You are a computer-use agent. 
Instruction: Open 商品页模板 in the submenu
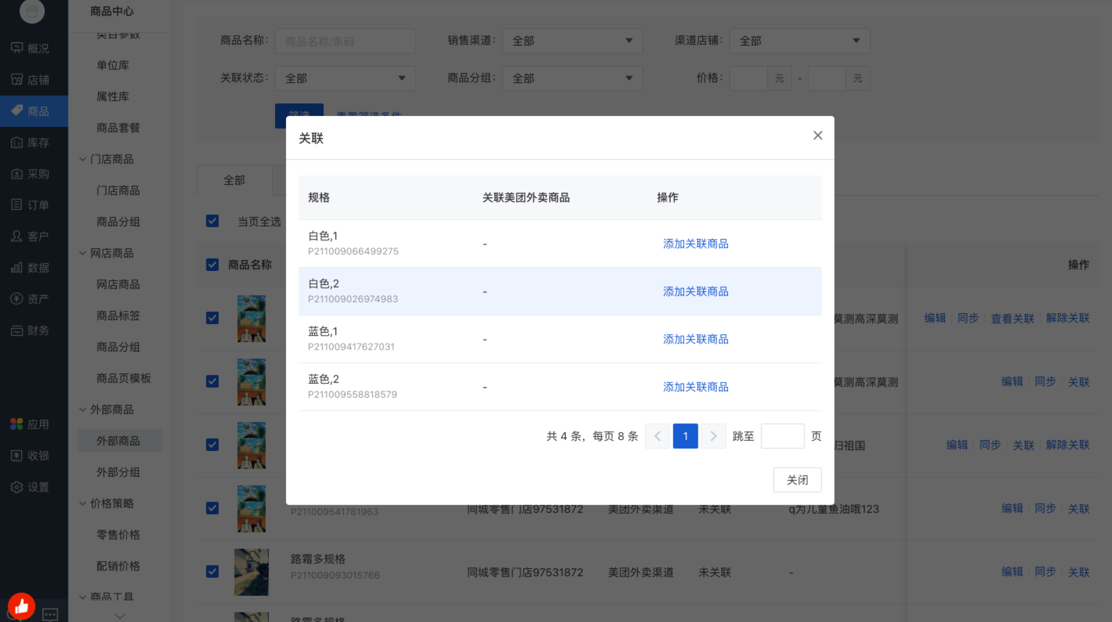click(124, 378)
